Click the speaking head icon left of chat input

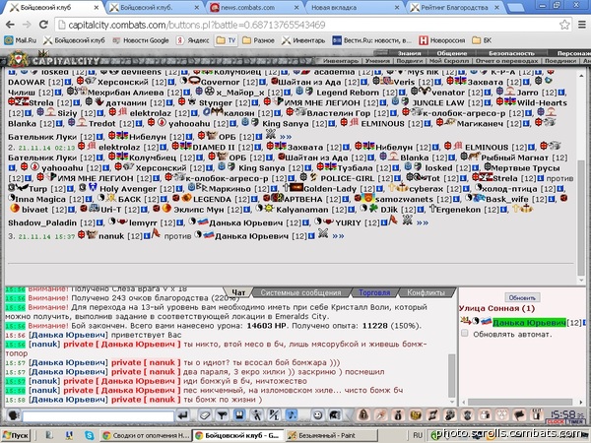[14, 415]
